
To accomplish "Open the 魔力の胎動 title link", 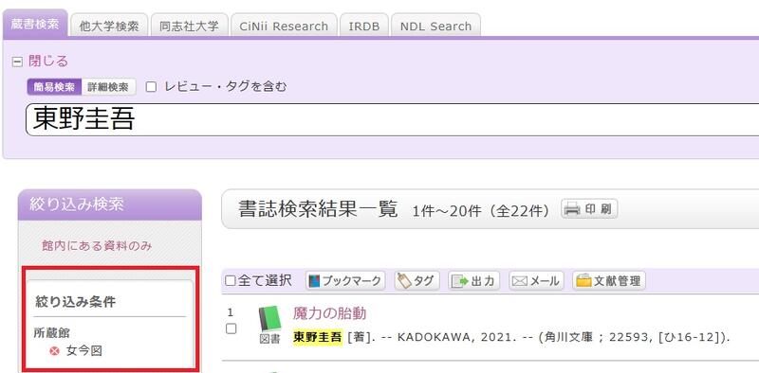I will click(x=329, y=313).
